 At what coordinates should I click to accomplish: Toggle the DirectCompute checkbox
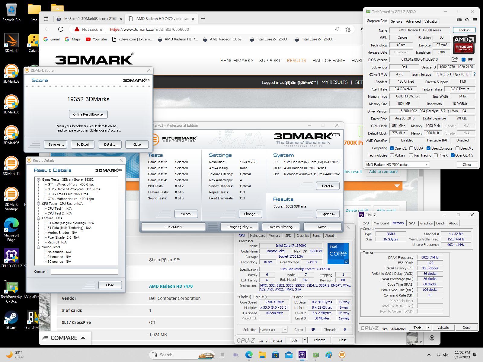(428, 148)
